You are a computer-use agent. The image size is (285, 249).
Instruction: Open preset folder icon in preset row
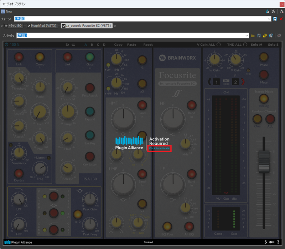tap(253, 35)
